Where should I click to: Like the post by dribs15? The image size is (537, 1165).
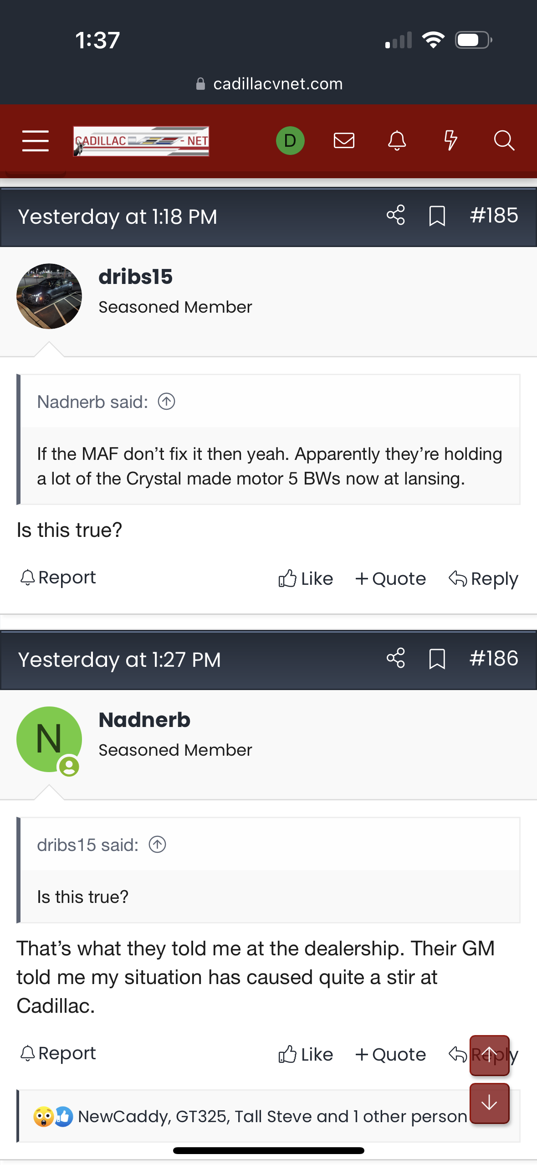[x=306, y=579]
